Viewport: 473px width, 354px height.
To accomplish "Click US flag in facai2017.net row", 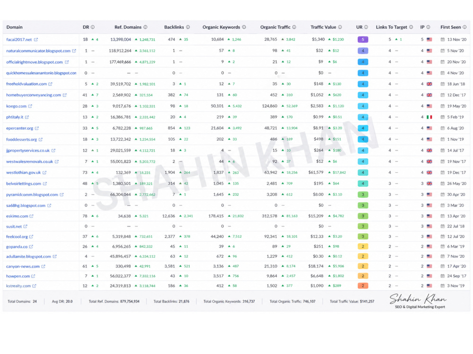I will (x=429, y=40).
